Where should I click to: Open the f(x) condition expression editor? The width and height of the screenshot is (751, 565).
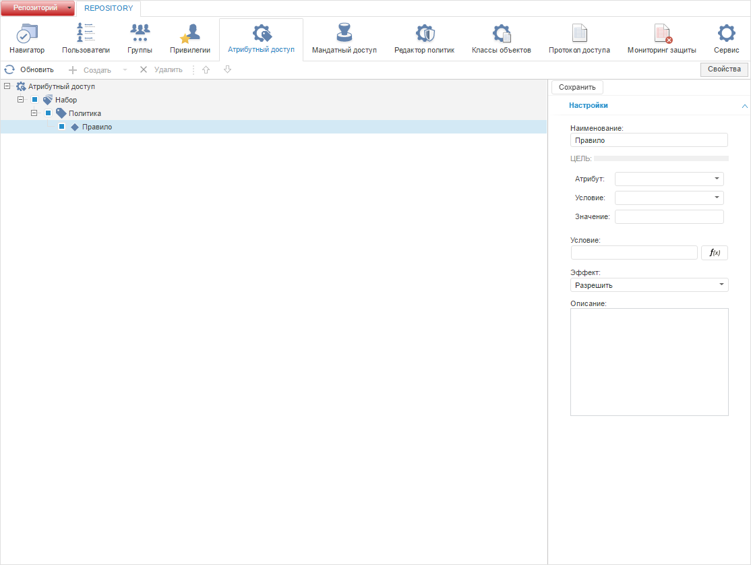[x=715, y=253]
